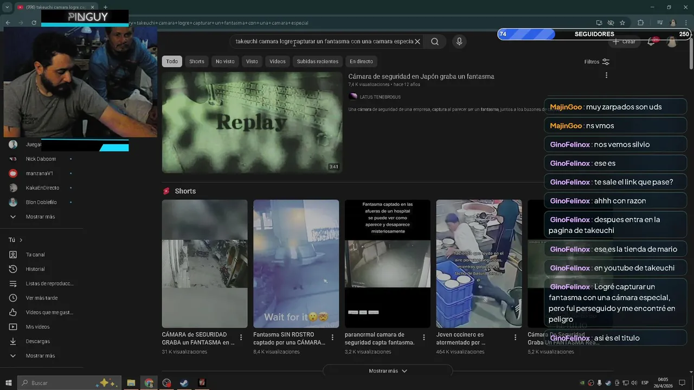Open Chrome tab search dropdown arrow

[x=7, y=7]
